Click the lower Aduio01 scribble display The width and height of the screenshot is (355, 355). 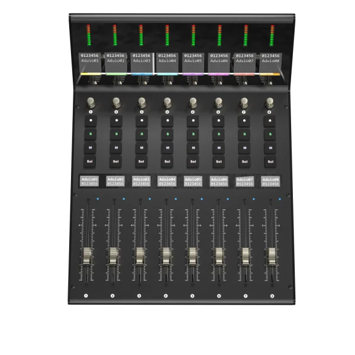click(89, 182)
